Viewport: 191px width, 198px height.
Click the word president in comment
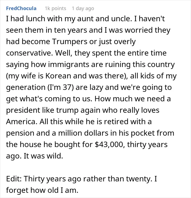23,110
